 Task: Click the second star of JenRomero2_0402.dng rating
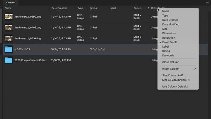[96, 27]
